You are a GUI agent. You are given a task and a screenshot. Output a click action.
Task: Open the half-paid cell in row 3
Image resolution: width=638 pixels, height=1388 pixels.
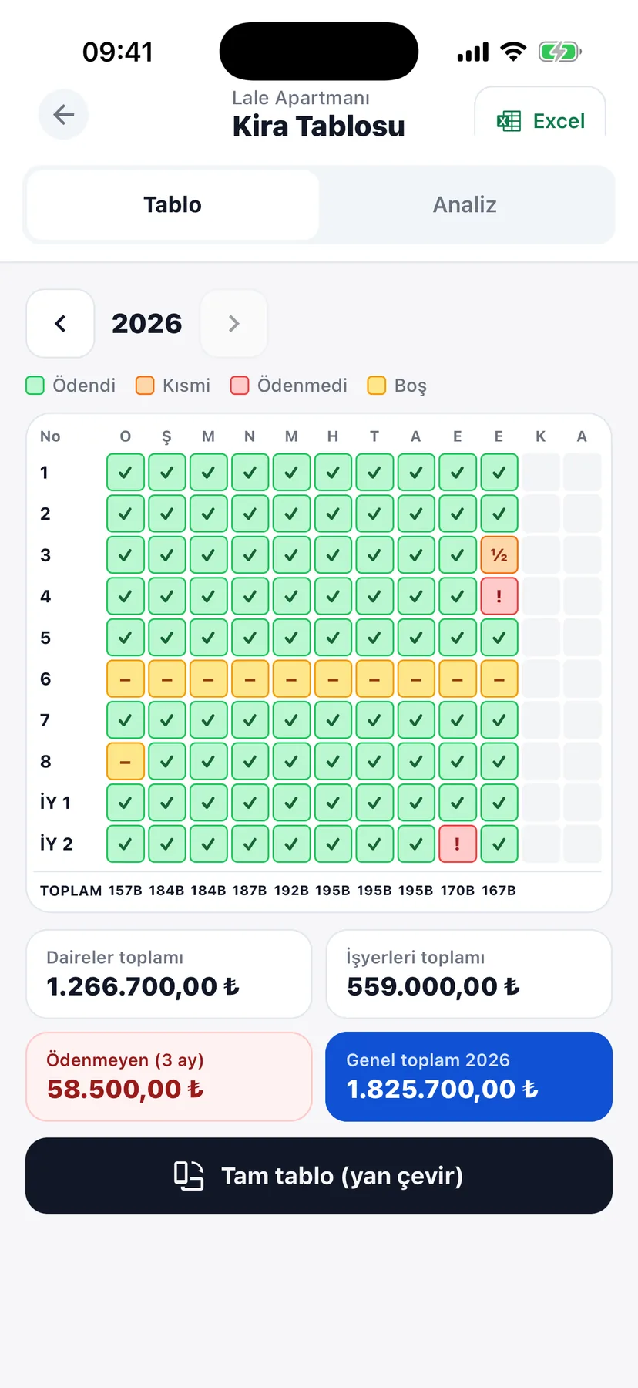(499, 555)
